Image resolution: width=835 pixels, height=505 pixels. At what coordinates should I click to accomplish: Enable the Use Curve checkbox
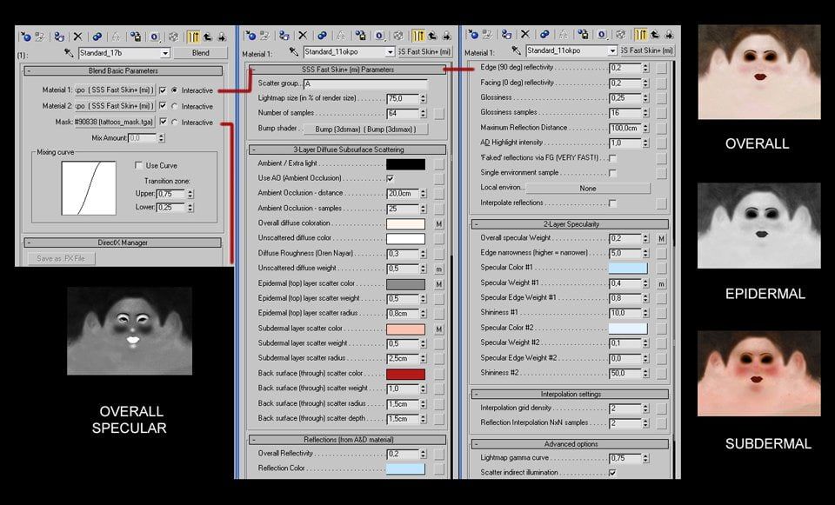138,165
